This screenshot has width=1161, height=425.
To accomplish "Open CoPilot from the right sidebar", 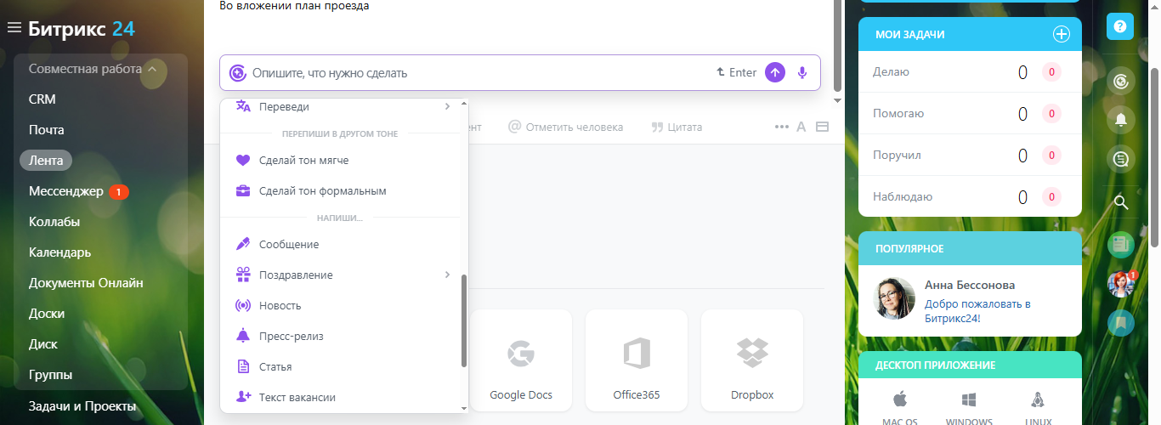I will coord(1121,82).
